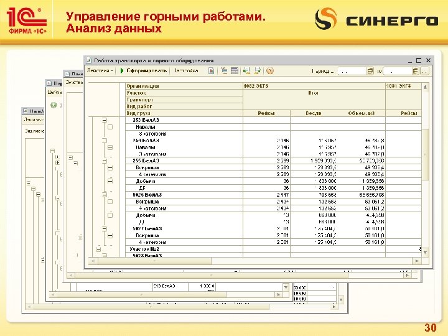Click right scroll arrow of rearmost window
448x336 pixels.
click(334, 307)
